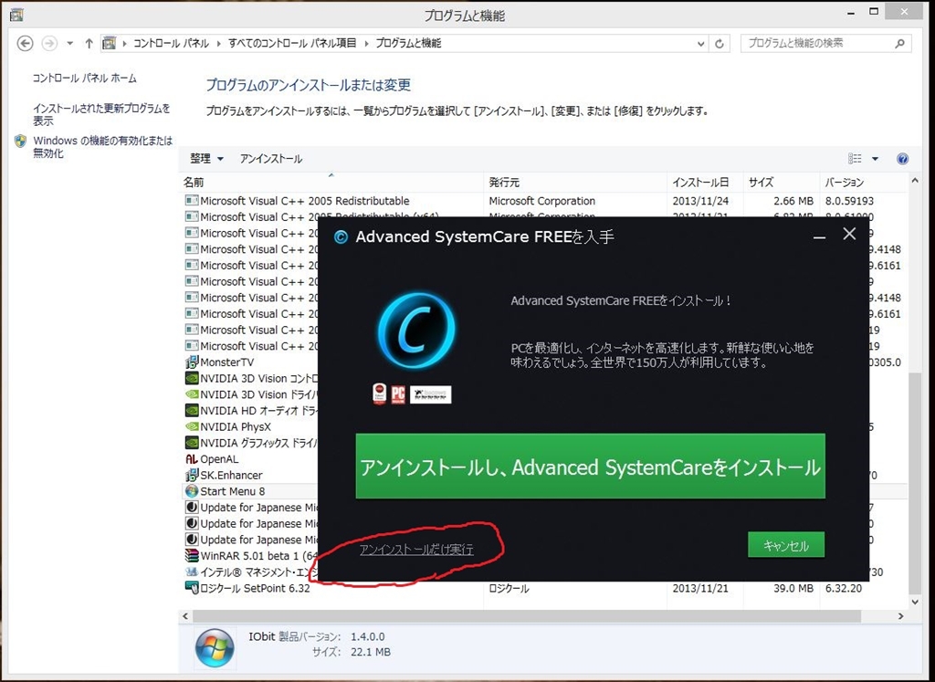Click the インテル マネジメント・エンジン icon
The image size is (935, 682).
point(192,572)
